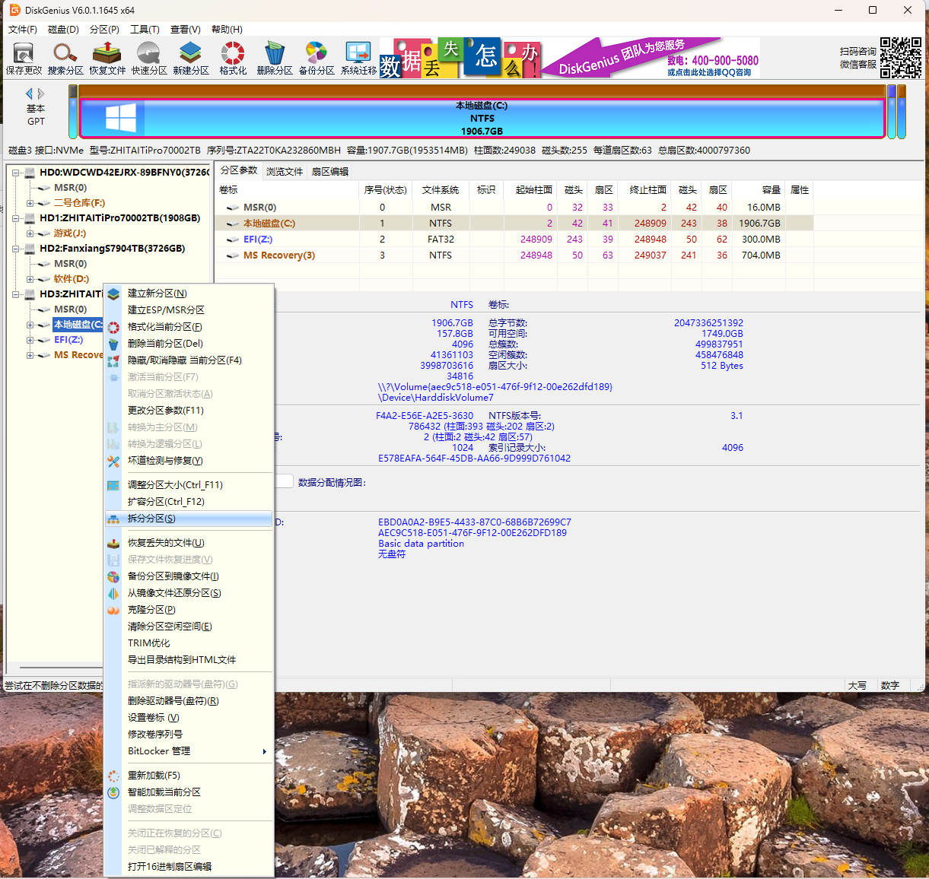Select EFI(Z:) row in partition table

[514, 240]
